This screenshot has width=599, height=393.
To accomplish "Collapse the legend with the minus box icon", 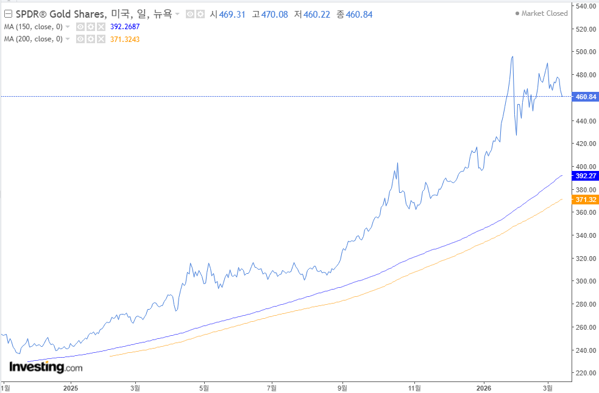I will (8, 14).
